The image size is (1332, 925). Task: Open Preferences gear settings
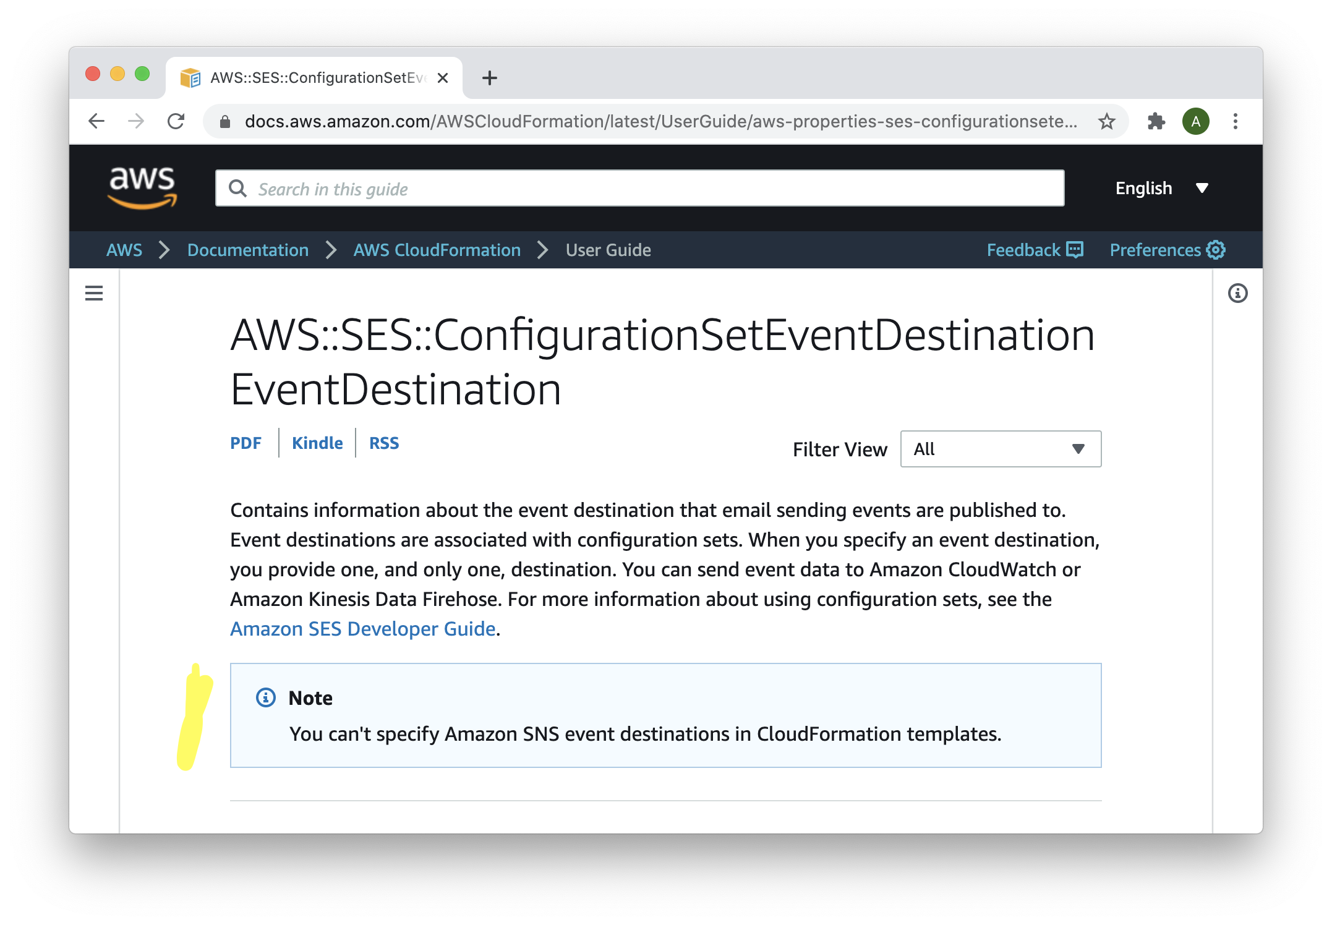1167,250
